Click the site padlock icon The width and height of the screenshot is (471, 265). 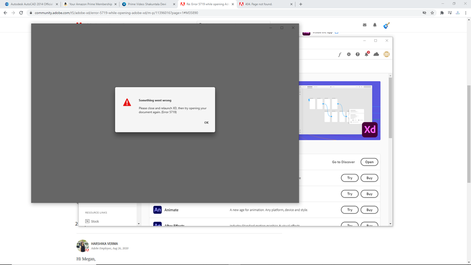(x=31, y=13)
